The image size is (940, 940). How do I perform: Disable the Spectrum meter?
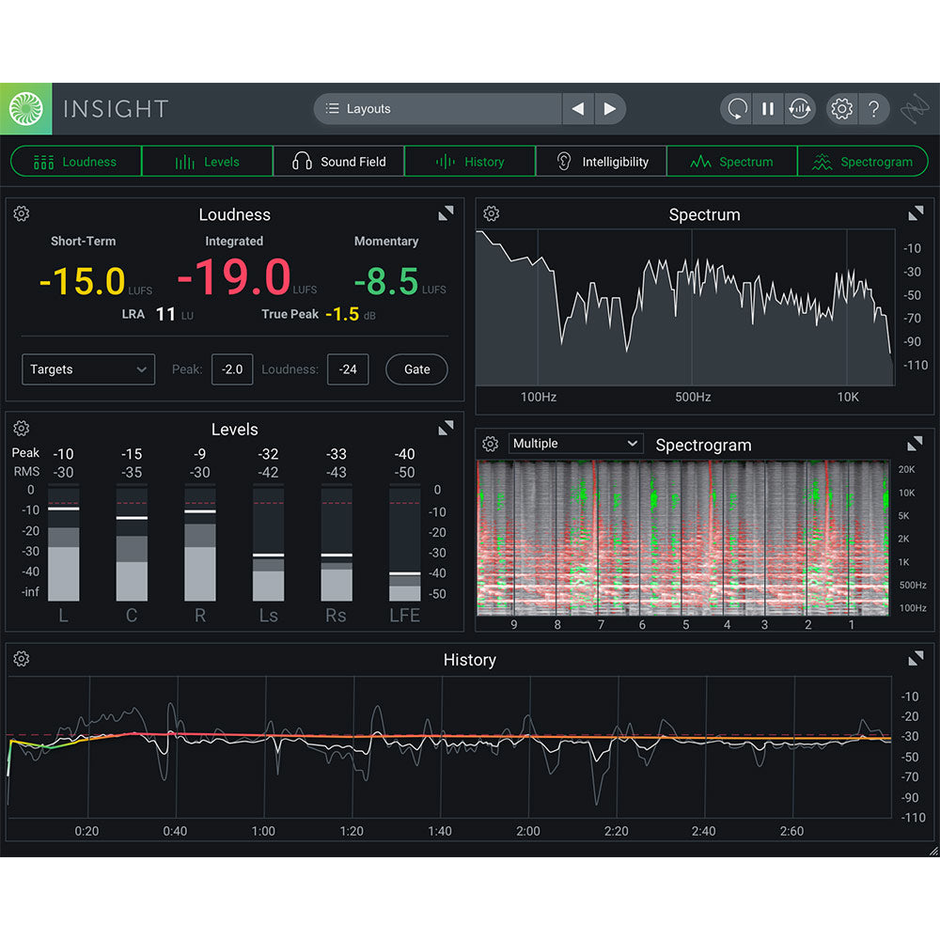(732, 161)
